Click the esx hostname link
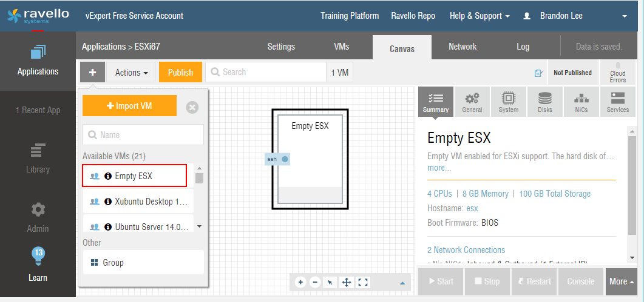Viewport: 644px width, 302px height. (472, 208)
